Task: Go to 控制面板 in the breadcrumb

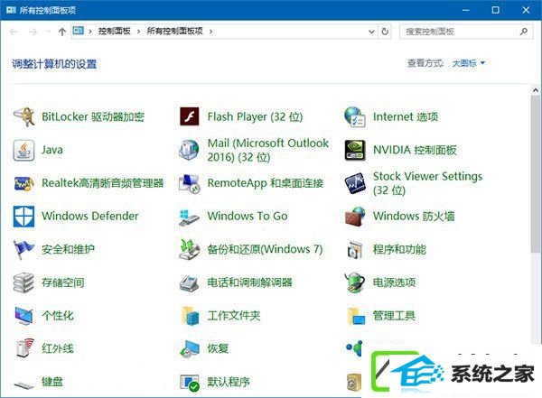Action: [x=115, y=31]
